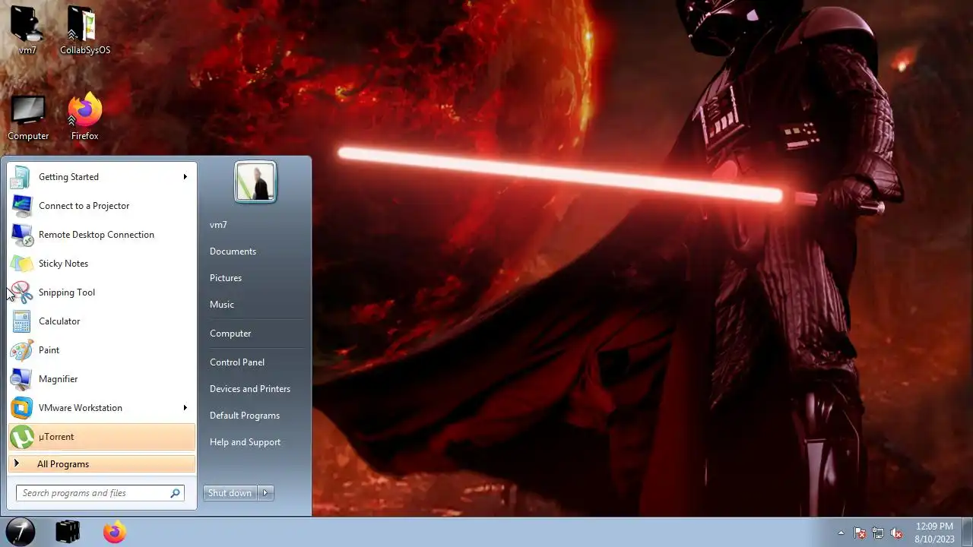Open the Shut down options arrow
The width and height of the screenshot is (973, 547).
point(265,493)
